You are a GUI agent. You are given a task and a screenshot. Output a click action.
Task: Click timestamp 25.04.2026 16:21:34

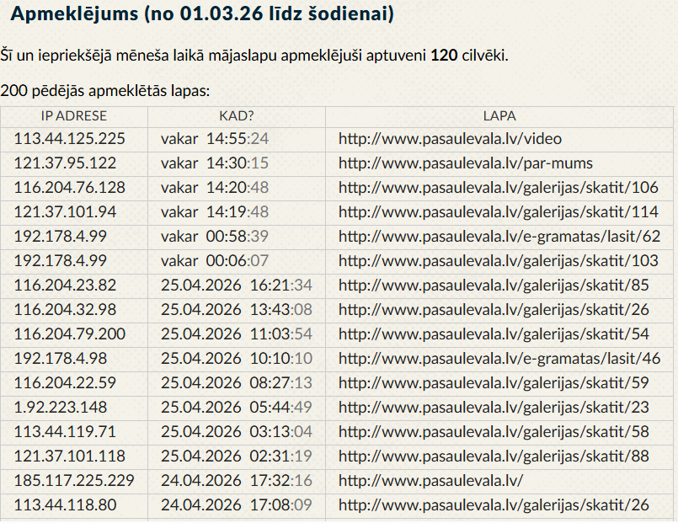(237, 286)
